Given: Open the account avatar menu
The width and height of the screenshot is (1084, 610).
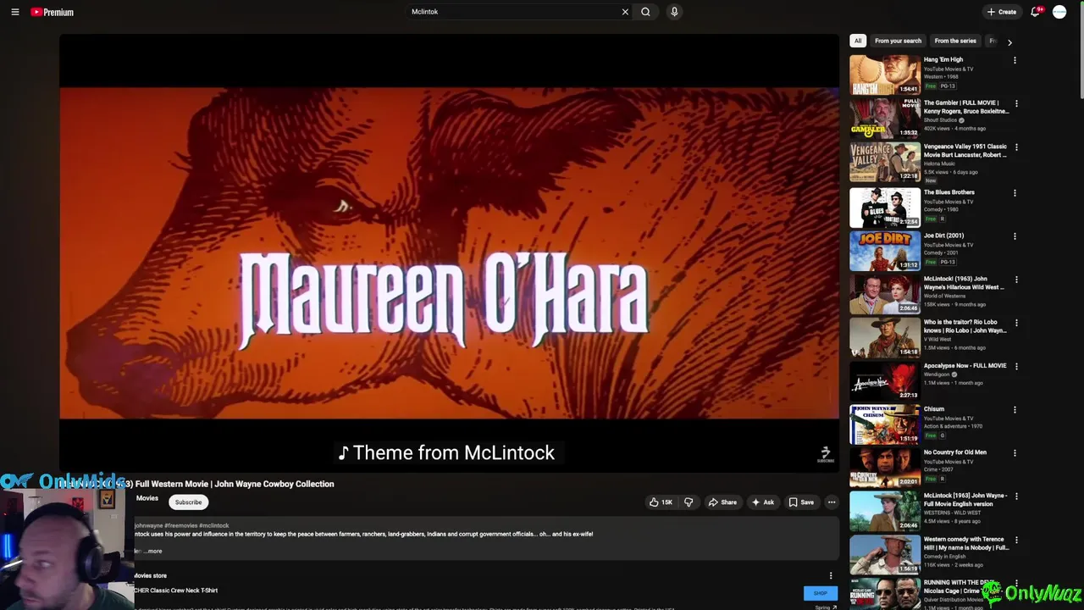Looking at the screenshot, I should (x=1059, y=12).
